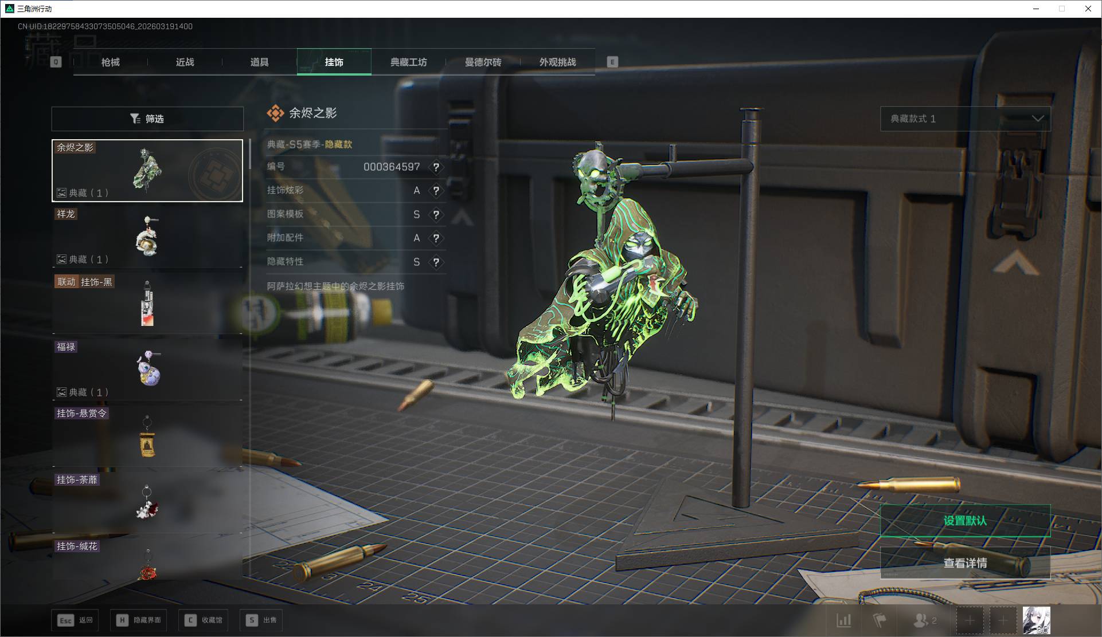
Task: Select the 挂饰-悬赏令 charm item
Action: point(147,436)
